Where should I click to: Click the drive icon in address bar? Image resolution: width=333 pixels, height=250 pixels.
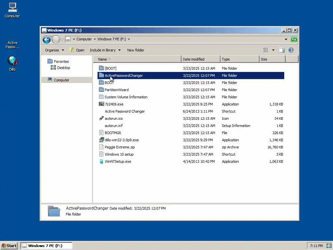tap(68, 39)
